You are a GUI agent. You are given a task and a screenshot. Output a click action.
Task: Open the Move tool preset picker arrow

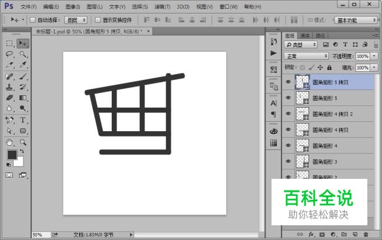coord(23,19)
